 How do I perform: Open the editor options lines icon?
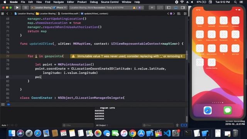(x=179, y=14)
